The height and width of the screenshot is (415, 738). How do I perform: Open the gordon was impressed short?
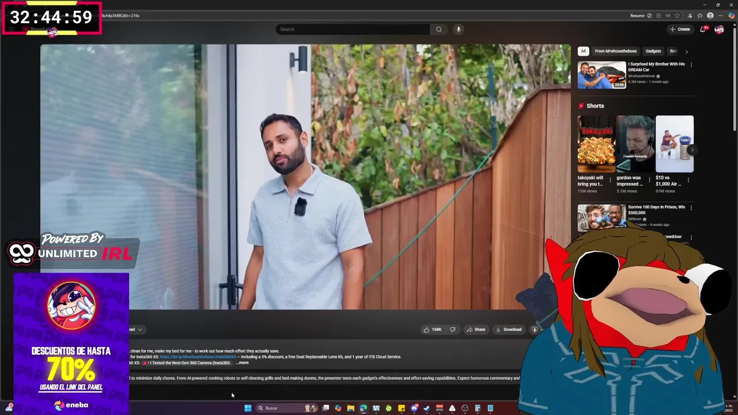coord(635,144)
